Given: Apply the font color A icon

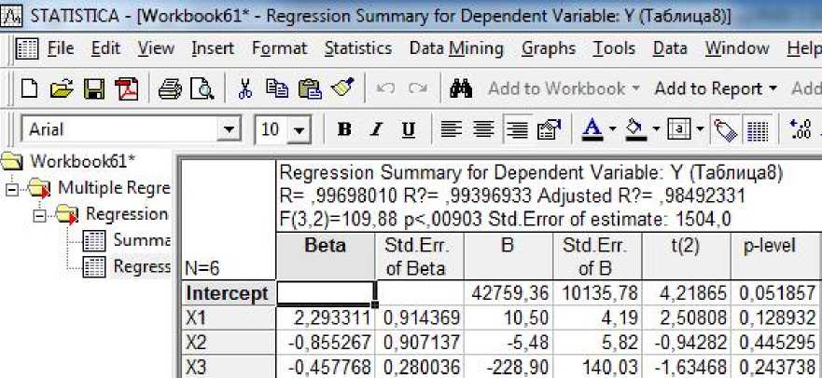Looking at the screenshot, I should click(592, 128).
